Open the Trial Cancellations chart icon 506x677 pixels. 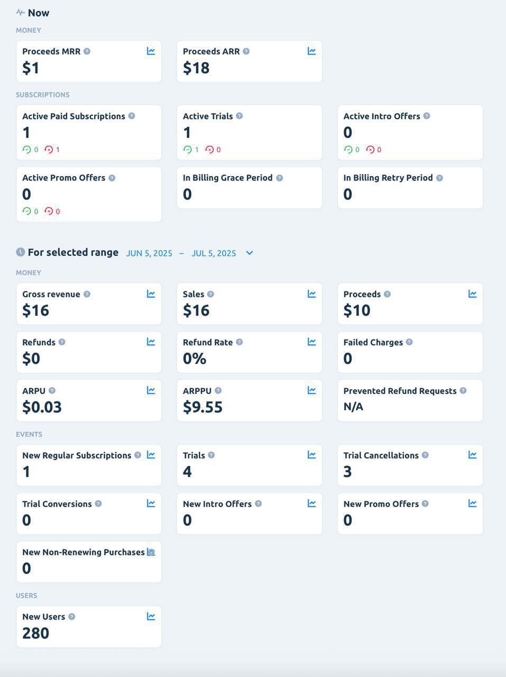click(472, 455)
